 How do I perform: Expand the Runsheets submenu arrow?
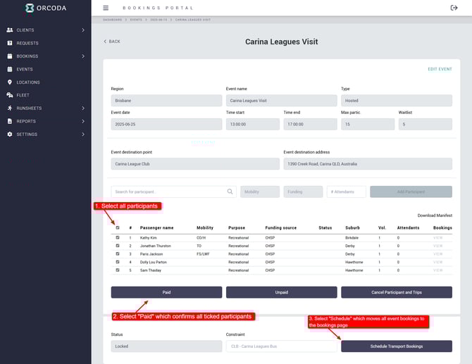pos(83,108)
